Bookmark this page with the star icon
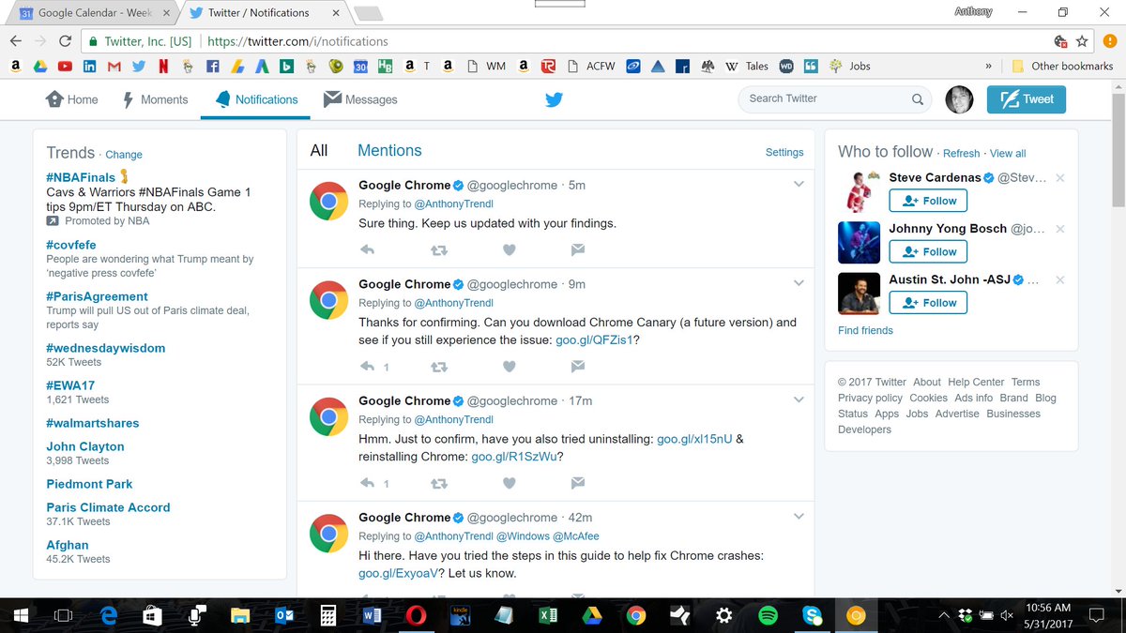Screen dimensions: 1126x633 [1081, 41]
